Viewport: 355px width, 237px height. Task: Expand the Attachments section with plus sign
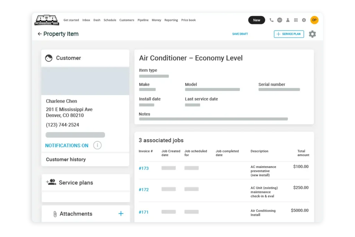point(121,214)
